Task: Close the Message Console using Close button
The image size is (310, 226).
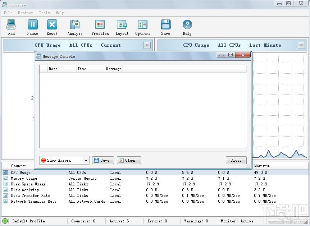Action: click(x=236, y=160)
